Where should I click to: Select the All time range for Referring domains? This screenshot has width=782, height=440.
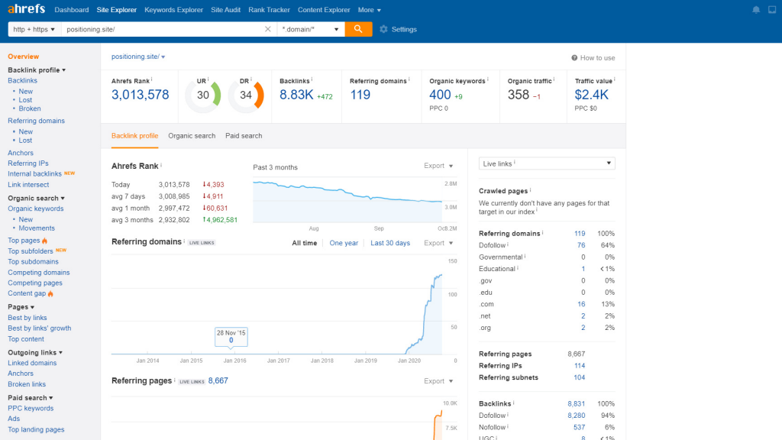(x=304, y=243)
